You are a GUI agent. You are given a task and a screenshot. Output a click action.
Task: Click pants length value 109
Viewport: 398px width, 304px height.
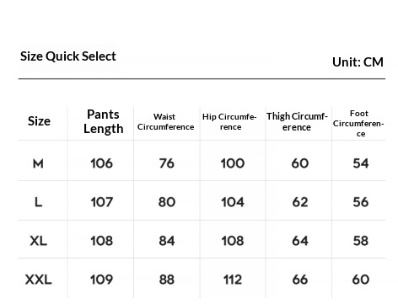point(101,280)
